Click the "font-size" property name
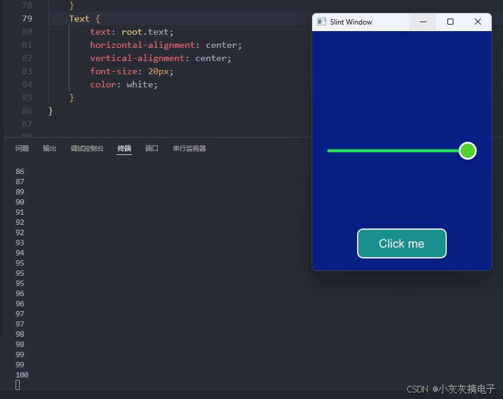The width and height of the screenshot is (503, 399). point(114,71)
